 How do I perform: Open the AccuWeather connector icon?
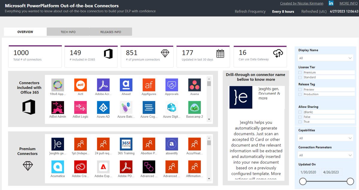194,144
